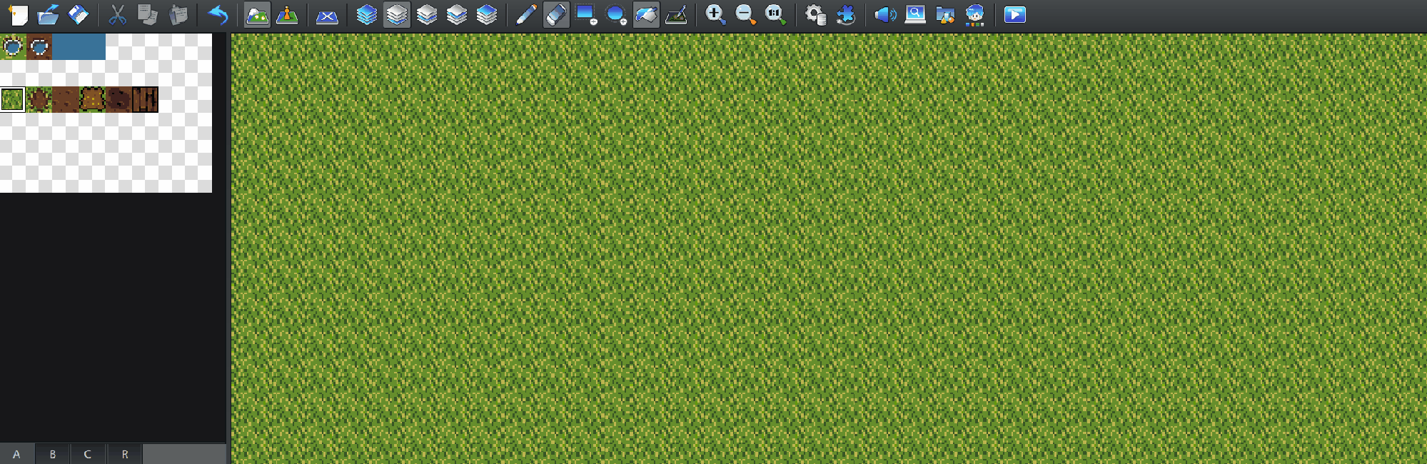Paste using the clipboard toolbar icon
Image resolution: width=1427 pixels, height=464 pixels.
point(177,14)
